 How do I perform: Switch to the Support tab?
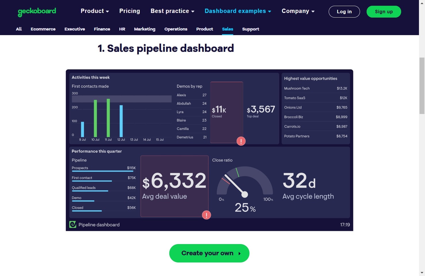pyautogui.click(x=251, y=29)
